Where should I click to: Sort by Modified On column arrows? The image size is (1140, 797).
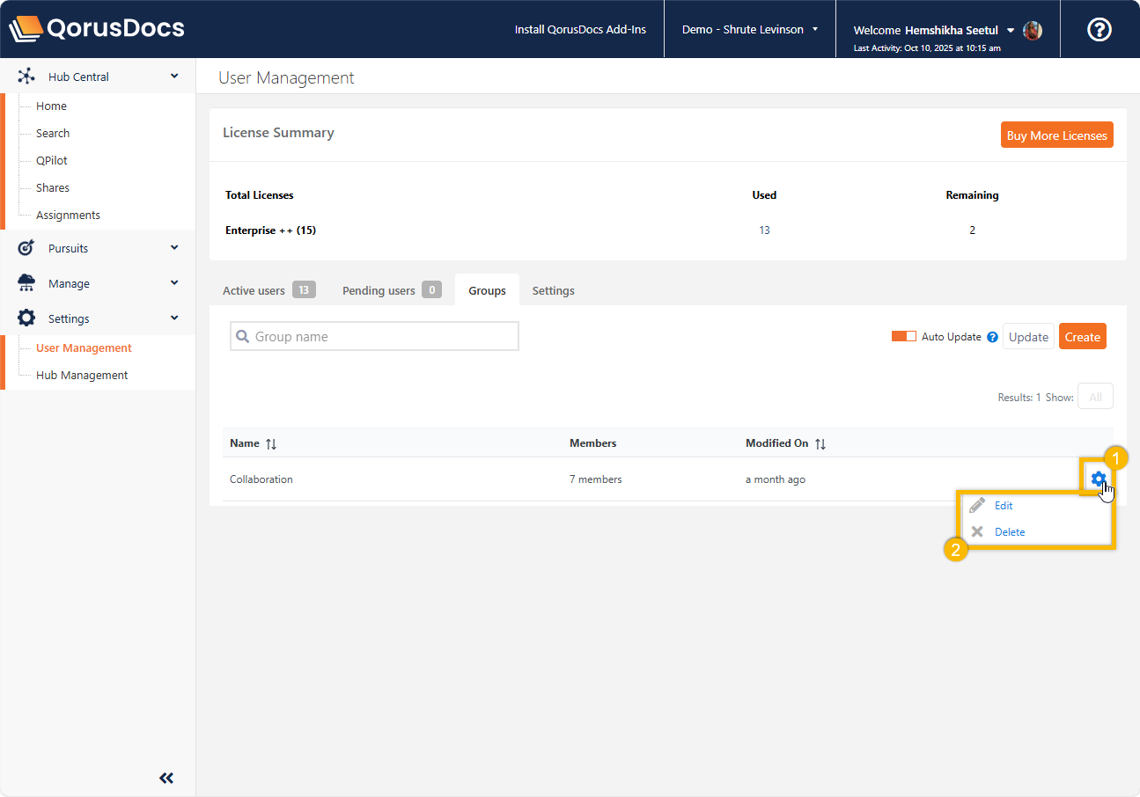click(x=820, y=444)
